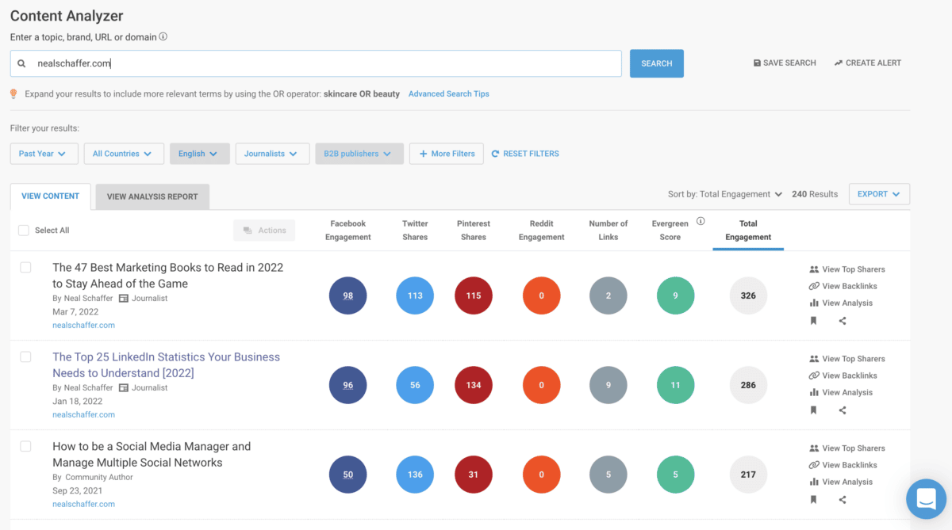Switch to View Analysis Report tab
Image resolution: width=952 pixels, height=530 pixels.
click(152, 196)
